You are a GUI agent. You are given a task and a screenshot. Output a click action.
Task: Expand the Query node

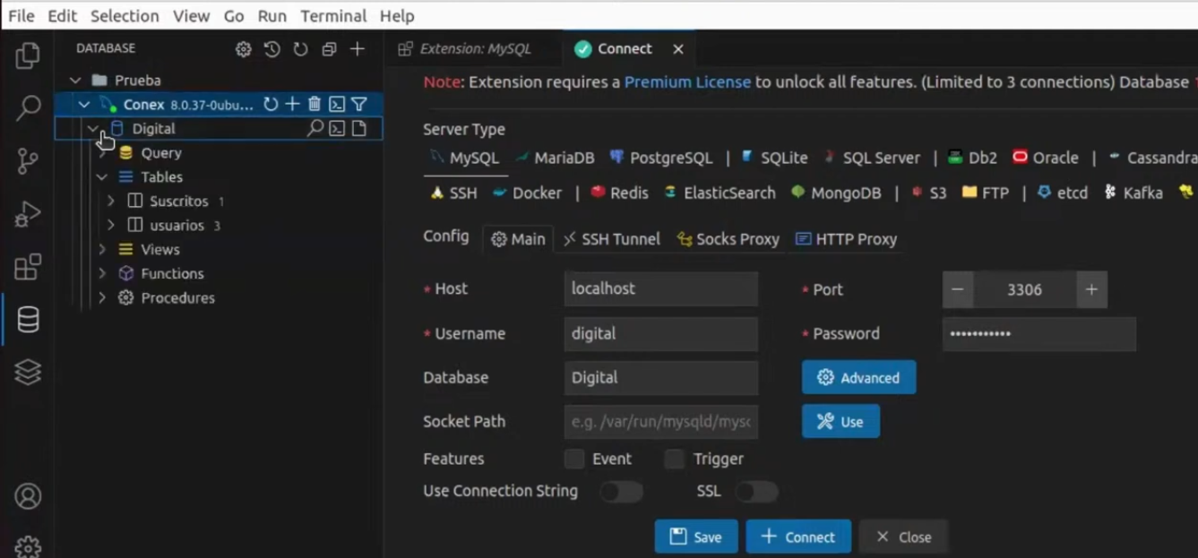pyautogui.click(x=102, y=153)
